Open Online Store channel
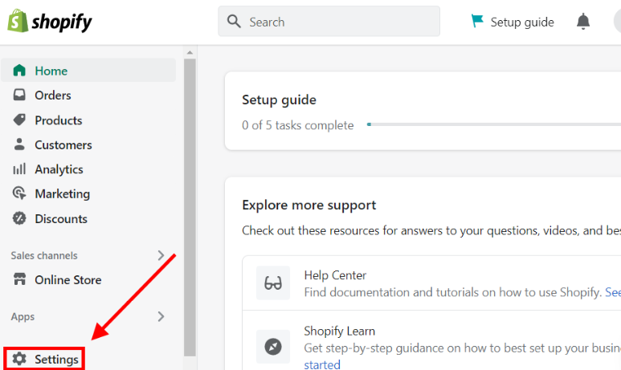Image resolution: width=621 pixels, height=370 pixels. pyautogui.click(x=68, y=280)
